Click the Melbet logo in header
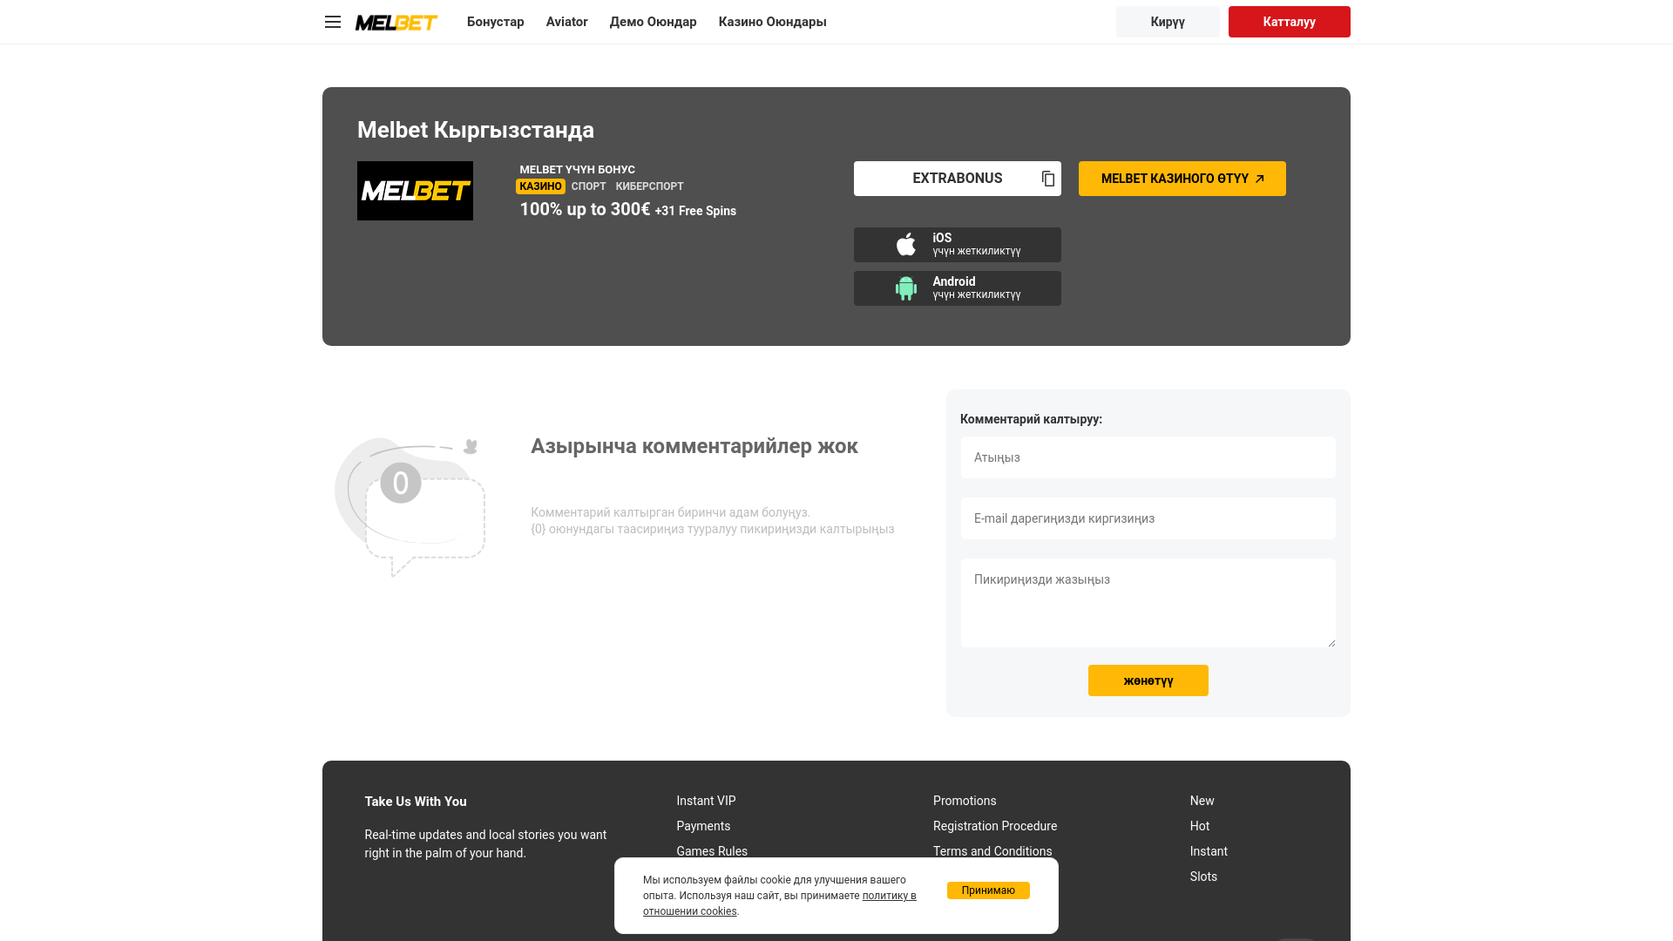 (396, 23)
